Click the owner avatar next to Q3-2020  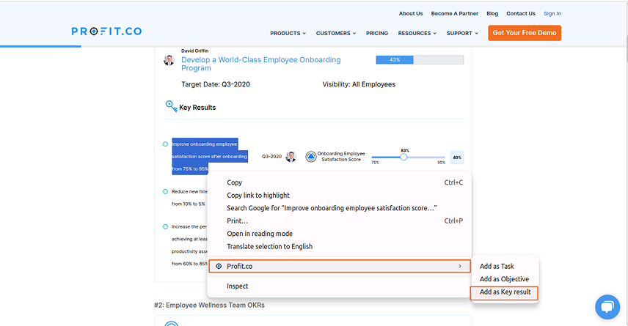point(291,157)
